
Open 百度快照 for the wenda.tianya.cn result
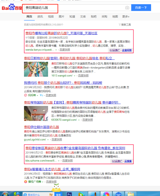coord(65,50)
